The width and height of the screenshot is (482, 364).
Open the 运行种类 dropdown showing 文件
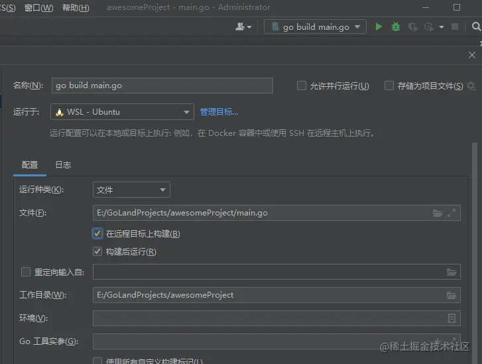pyautogui.click(x=131, y=190)
